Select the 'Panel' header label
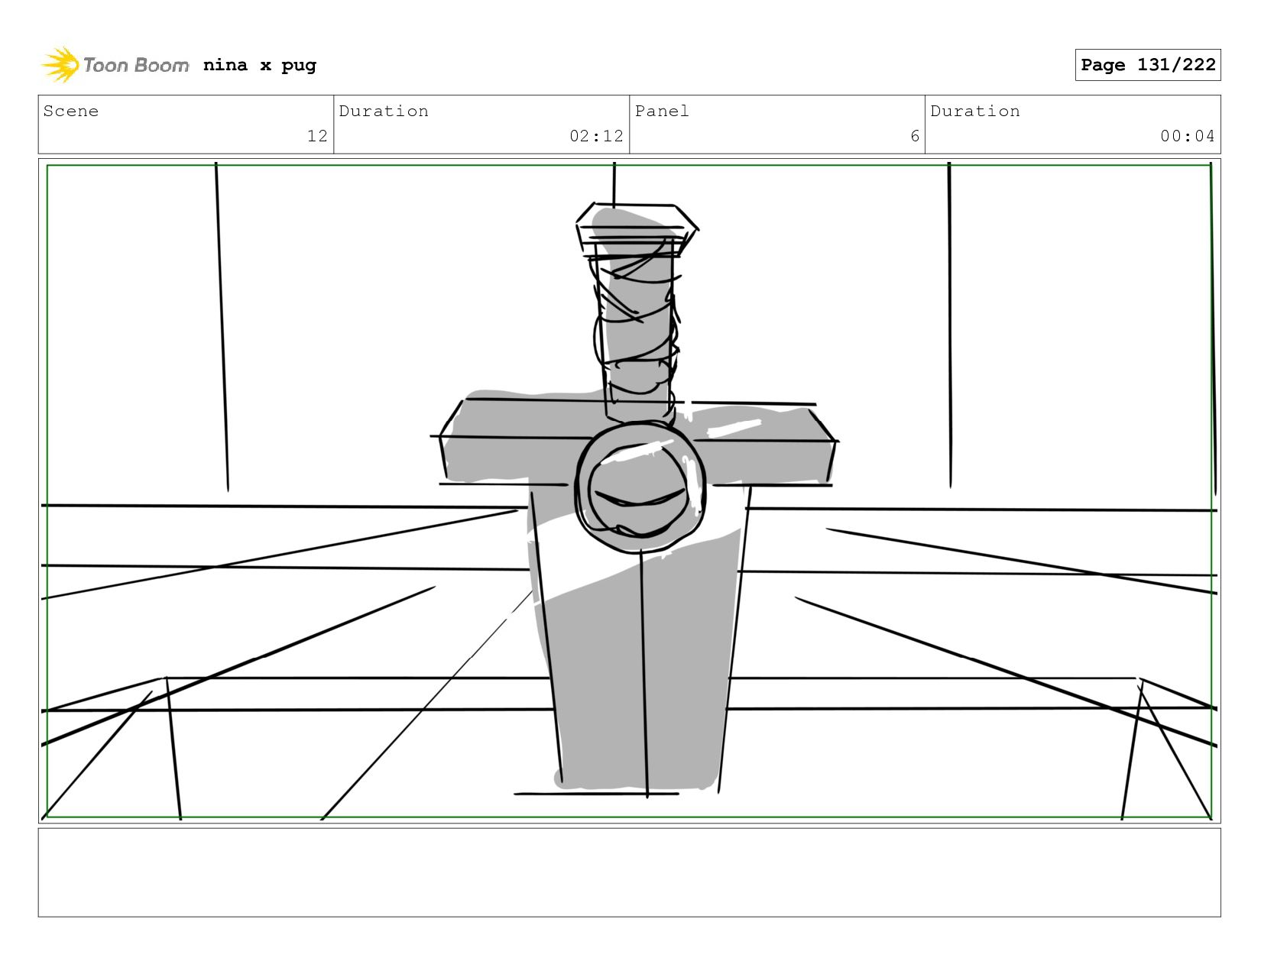This screenshot has width=1261, height=974. point(662,111)
